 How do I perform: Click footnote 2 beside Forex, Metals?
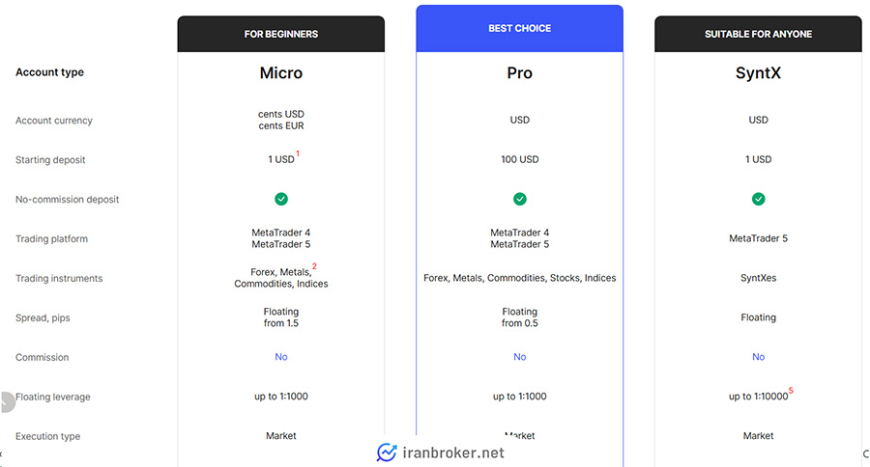(x=314, y=266)
